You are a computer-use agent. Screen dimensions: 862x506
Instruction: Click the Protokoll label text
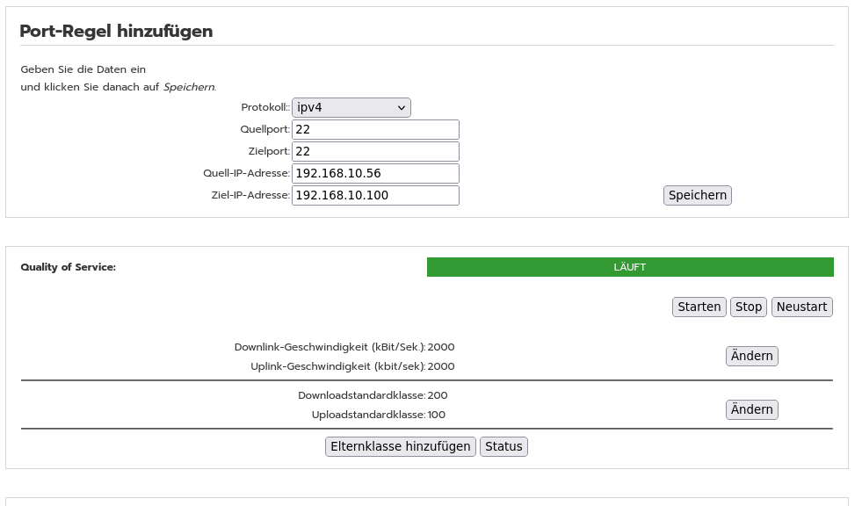coord(264,107)
